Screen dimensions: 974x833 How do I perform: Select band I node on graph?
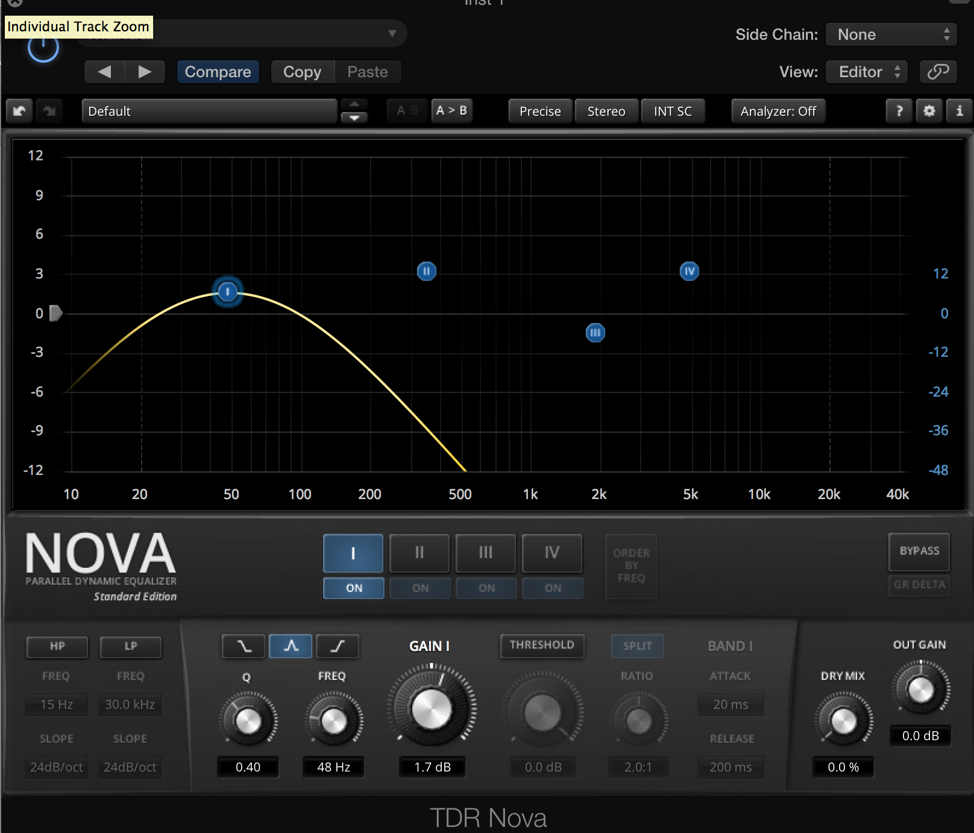227,292
